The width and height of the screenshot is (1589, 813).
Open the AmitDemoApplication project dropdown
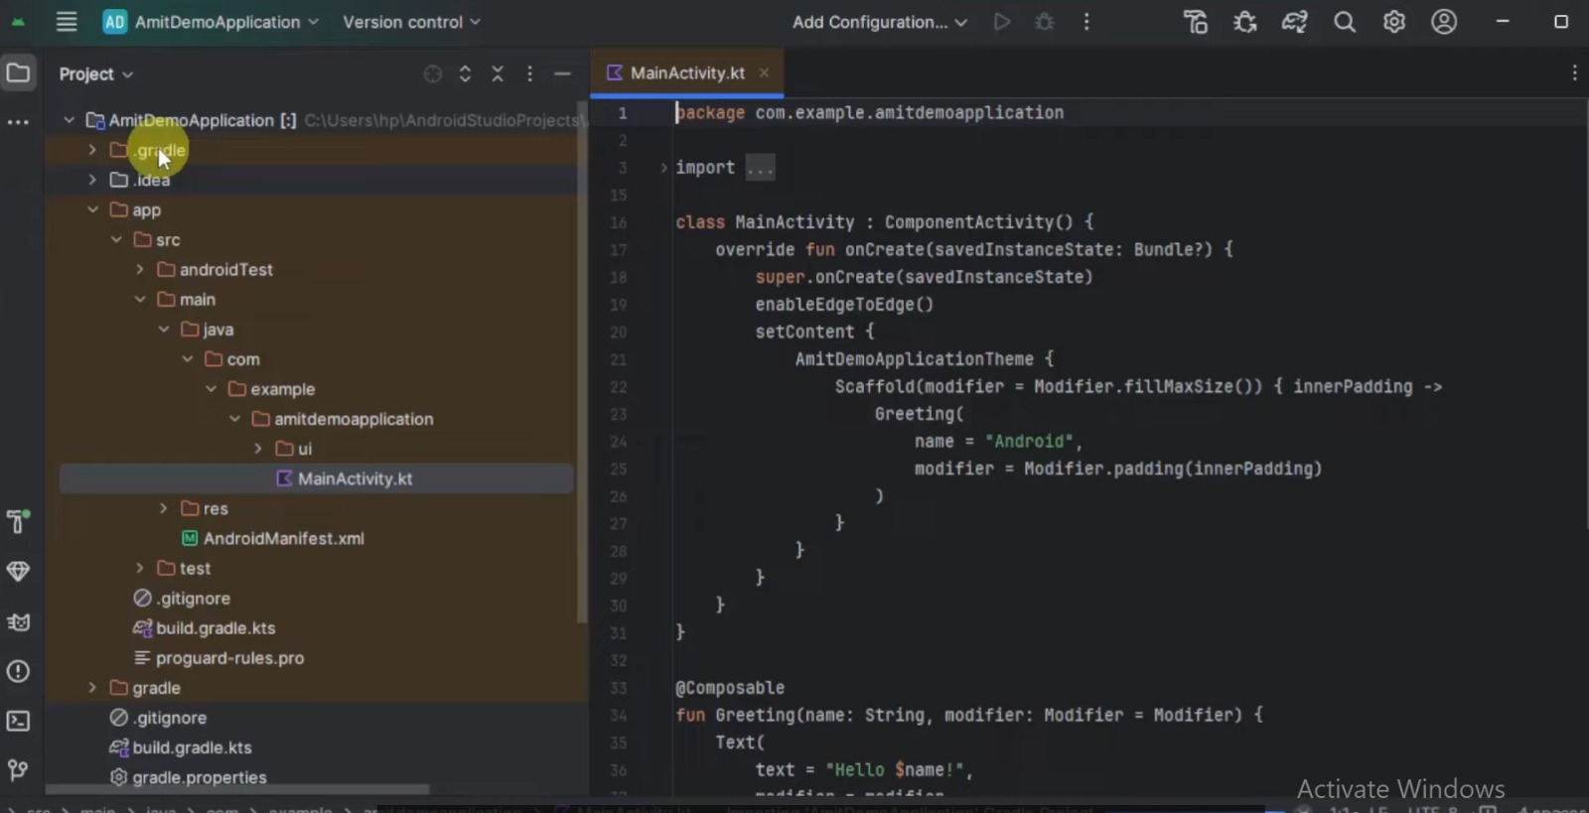211,22
